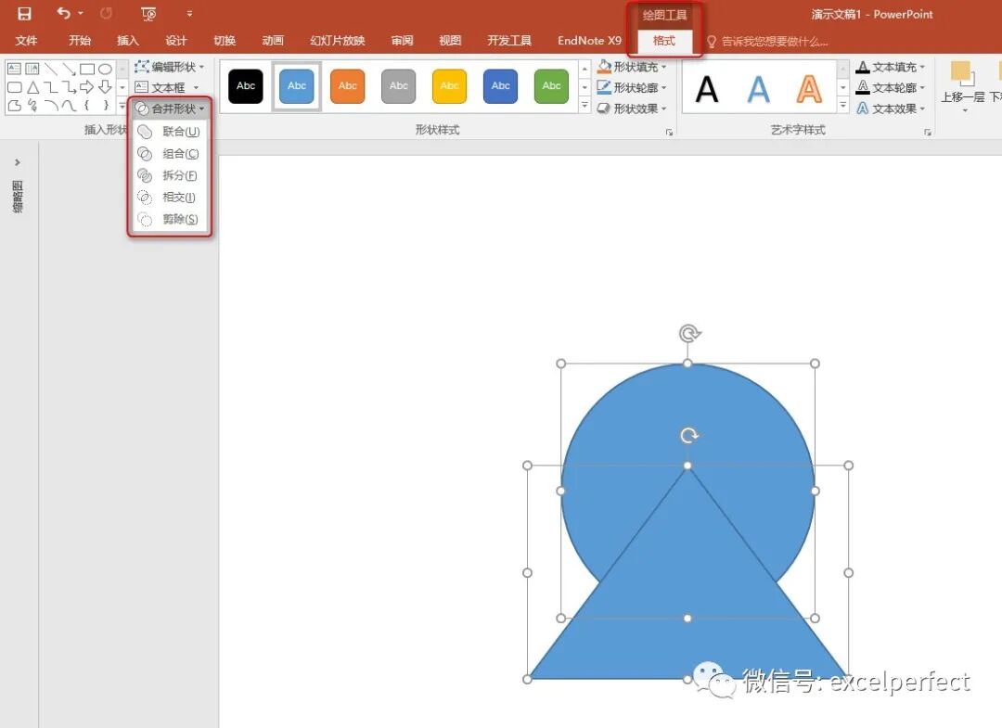Apply the green Abc shape style
This screenshot has height=728, width=1002.
tap(551, 86)
